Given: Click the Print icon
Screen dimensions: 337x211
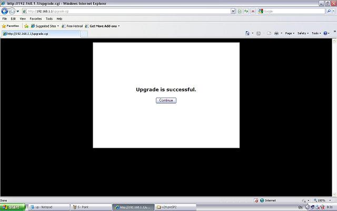Looking at the screenshot, I should [x=276, y=33].
